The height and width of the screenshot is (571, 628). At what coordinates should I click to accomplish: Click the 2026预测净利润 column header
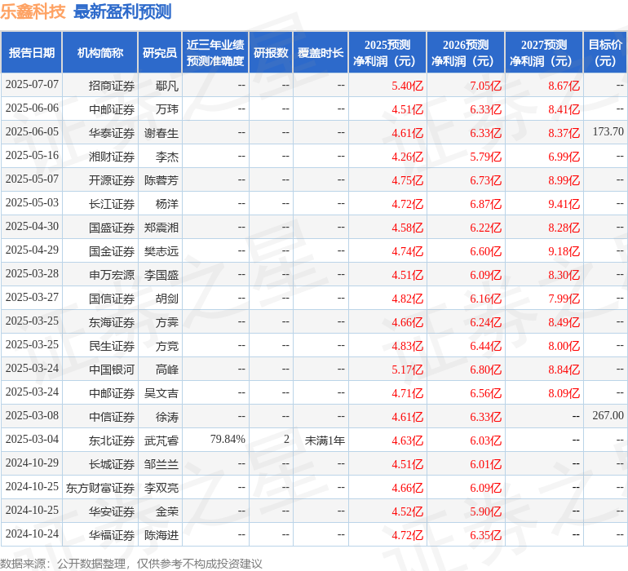[x=466, y=53]
